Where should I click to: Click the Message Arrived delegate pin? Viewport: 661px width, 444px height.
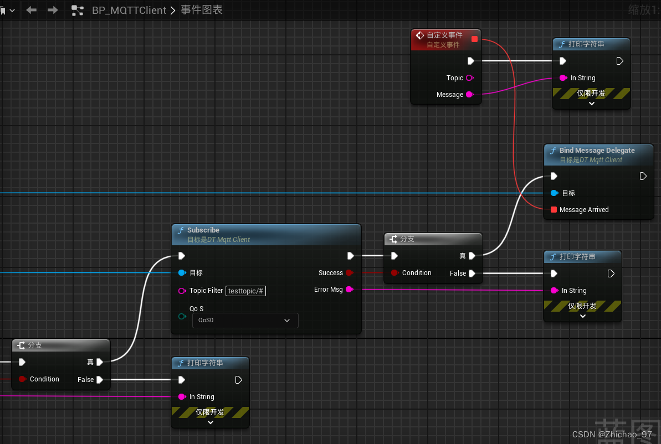coord(553,210)
